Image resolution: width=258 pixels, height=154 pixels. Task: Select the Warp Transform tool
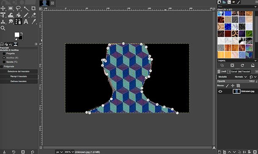click(x=11, y=15)
